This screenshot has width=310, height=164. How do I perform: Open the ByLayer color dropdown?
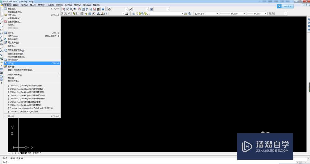206,14
